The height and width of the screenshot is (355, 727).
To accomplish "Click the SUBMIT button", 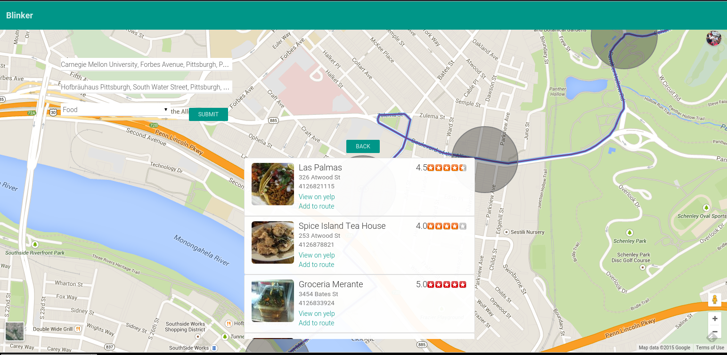I will click(208, 114).
